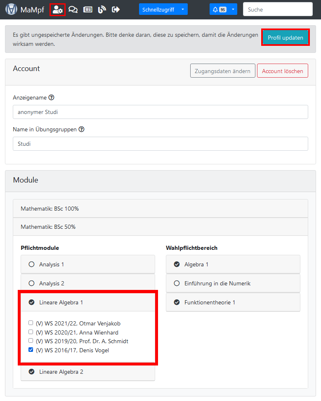Image resolution: width=321 pixels, height=401 pixels.
Task: Enable WS 2021/22 Otmar Venjakob lecture
Action: coord(31,323)
